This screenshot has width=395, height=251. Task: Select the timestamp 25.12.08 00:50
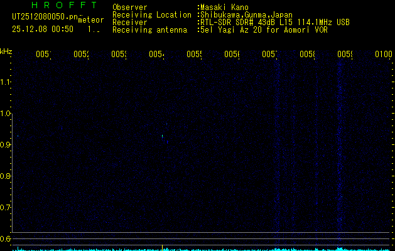coord(43,29)
